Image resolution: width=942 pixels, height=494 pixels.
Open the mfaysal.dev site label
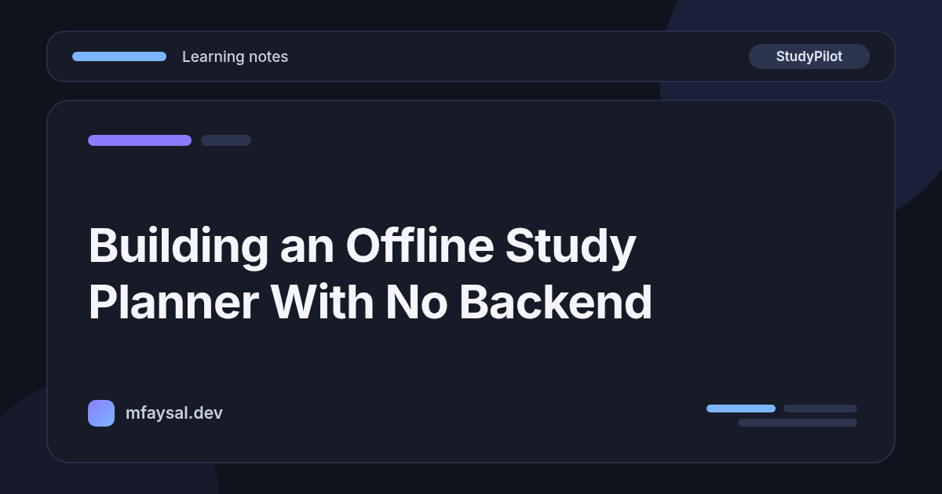point(174,413)
